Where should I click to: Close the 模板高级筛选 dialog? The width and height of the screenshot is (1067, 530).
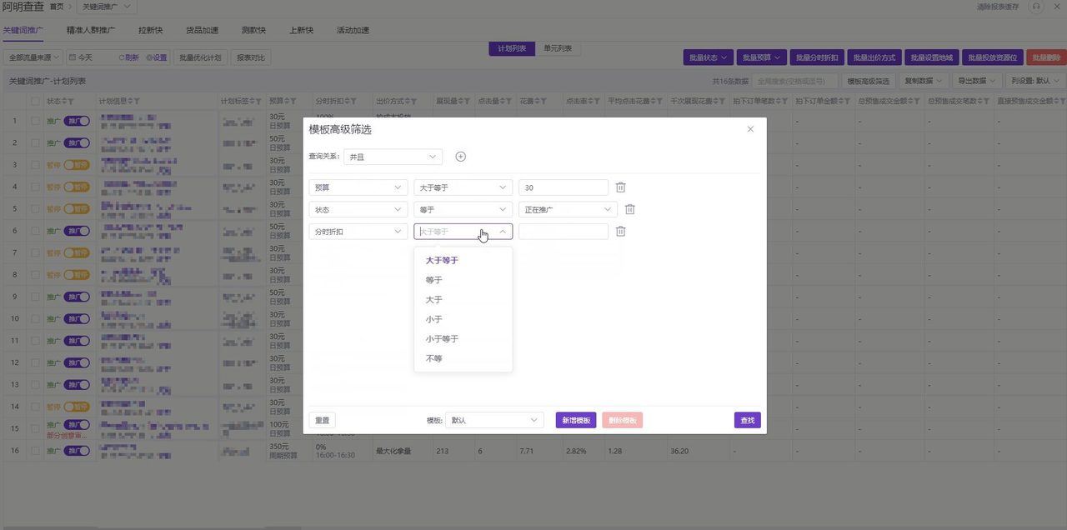coord(750,129)
